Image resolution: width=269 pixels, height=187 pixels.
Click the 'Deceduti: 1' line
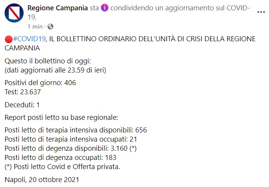[x=22, y=105]
